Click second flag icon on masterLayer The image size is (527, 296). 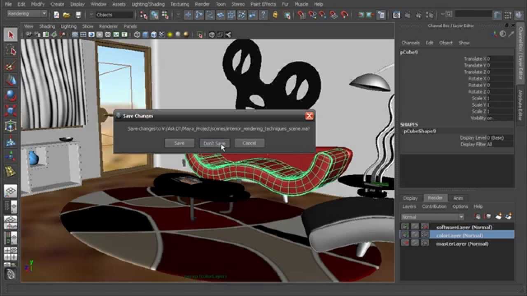pos(415,243)
